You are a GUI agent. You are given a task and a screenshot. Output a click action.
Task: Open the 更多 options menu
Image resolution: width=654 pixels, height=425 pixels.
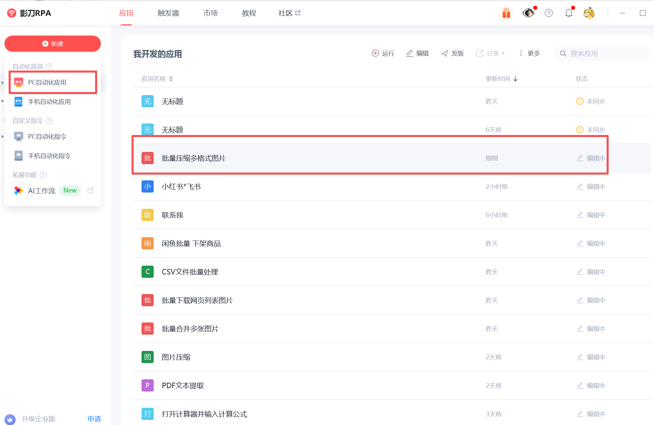(529, 53)
